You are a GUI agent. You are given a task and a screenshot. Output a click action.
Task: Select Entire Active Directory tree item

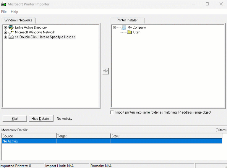click(x=31, y=28)
